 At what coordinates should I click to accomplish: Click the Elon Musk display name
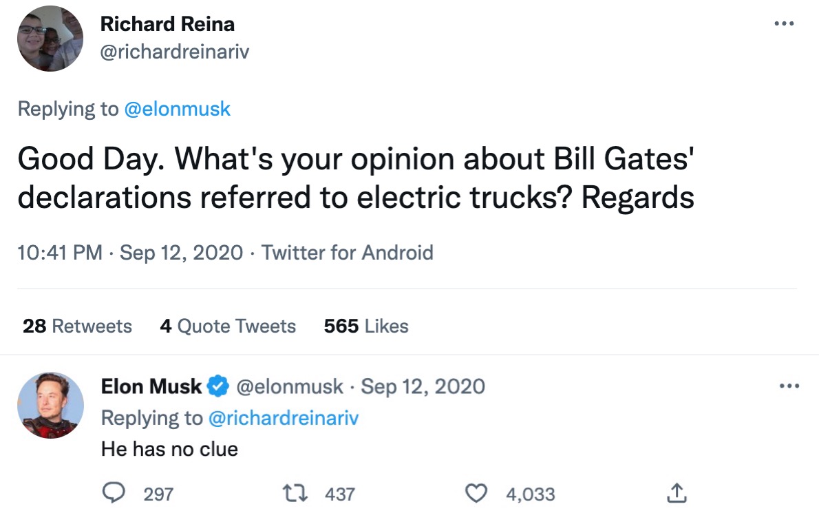coord(151,387)
